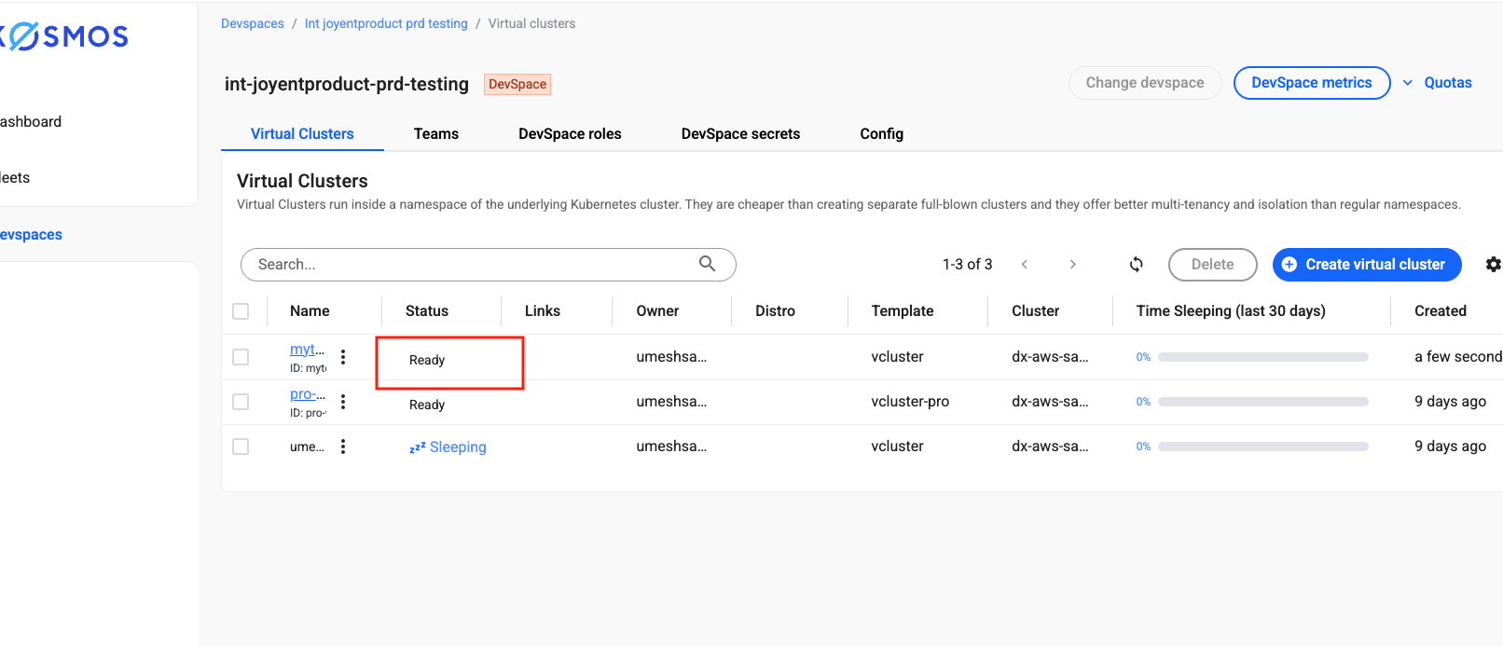Refresh the virtual clusters list

point(1136,265)
